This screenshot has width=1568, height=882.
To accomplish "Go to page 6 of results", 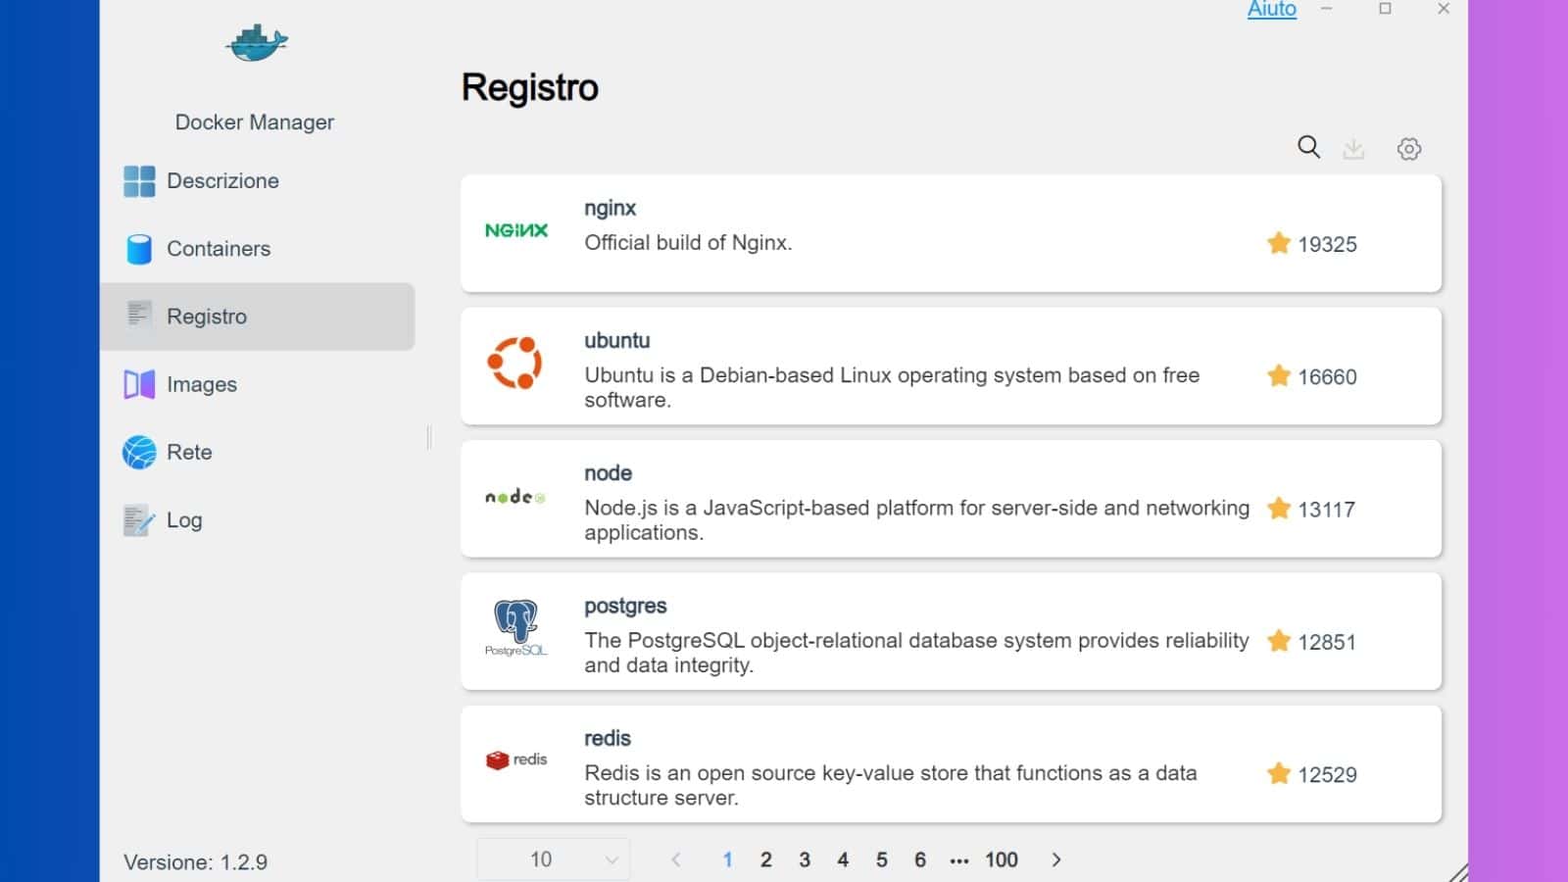I will click(x=920, y=859).
